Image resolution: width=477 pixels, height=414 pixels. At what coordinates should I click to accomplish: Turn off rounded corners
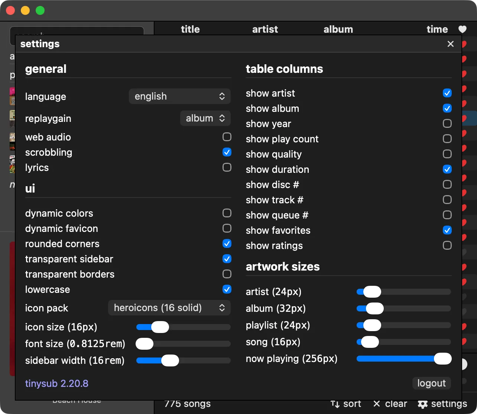point(227,243)
